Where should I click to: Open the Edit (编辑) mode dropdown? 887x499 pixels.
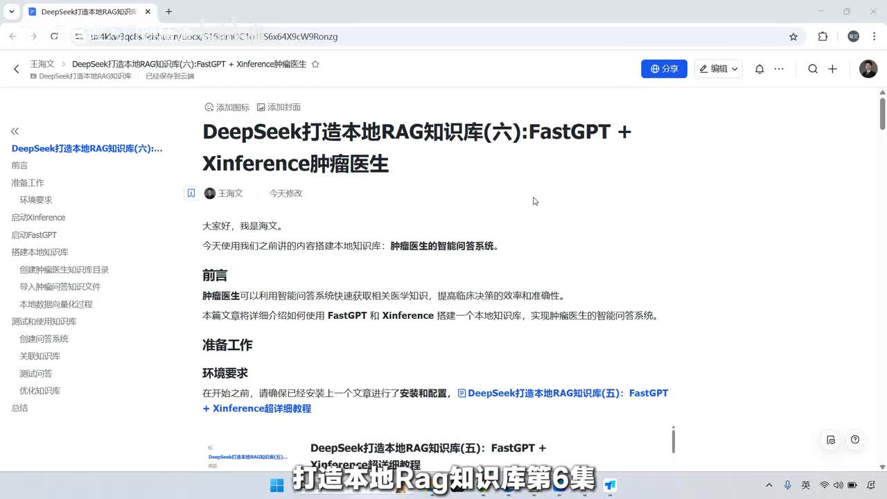click(719, 69)
